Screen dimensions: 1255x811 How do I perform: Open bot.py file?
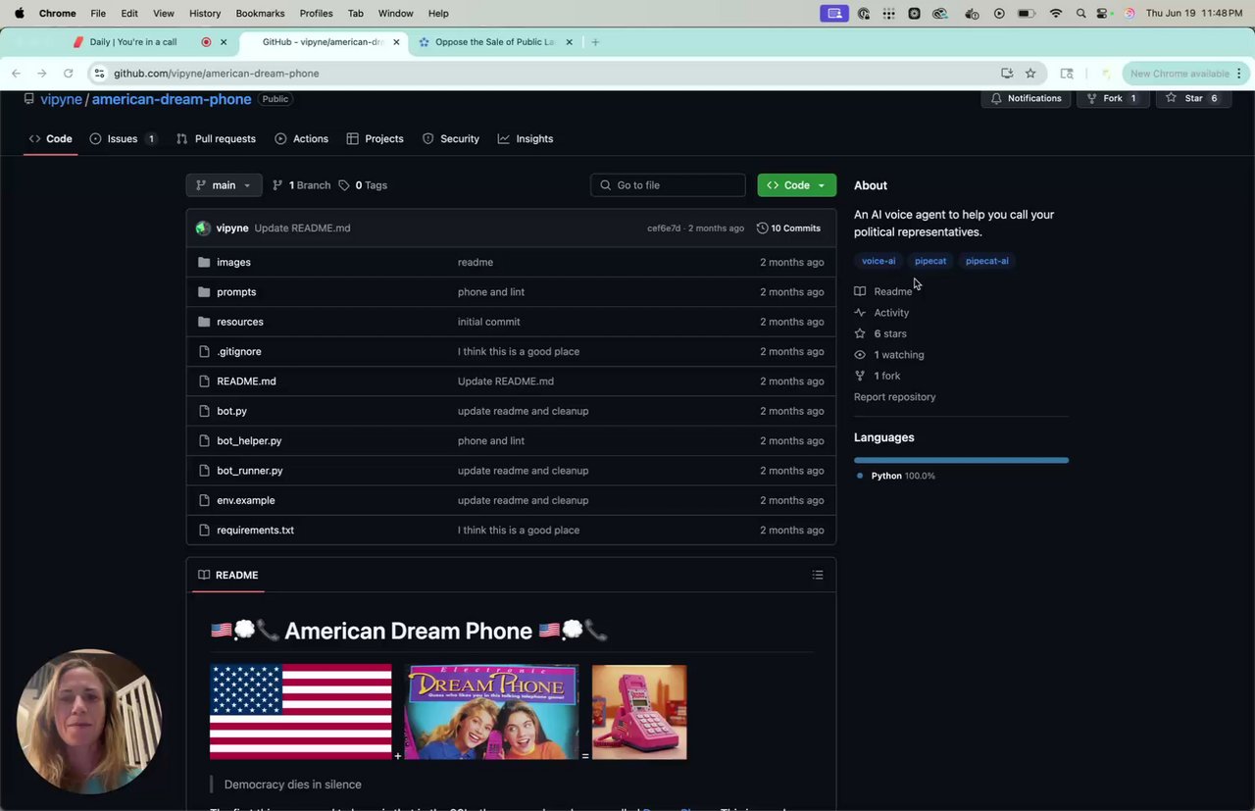click(231, 411)
